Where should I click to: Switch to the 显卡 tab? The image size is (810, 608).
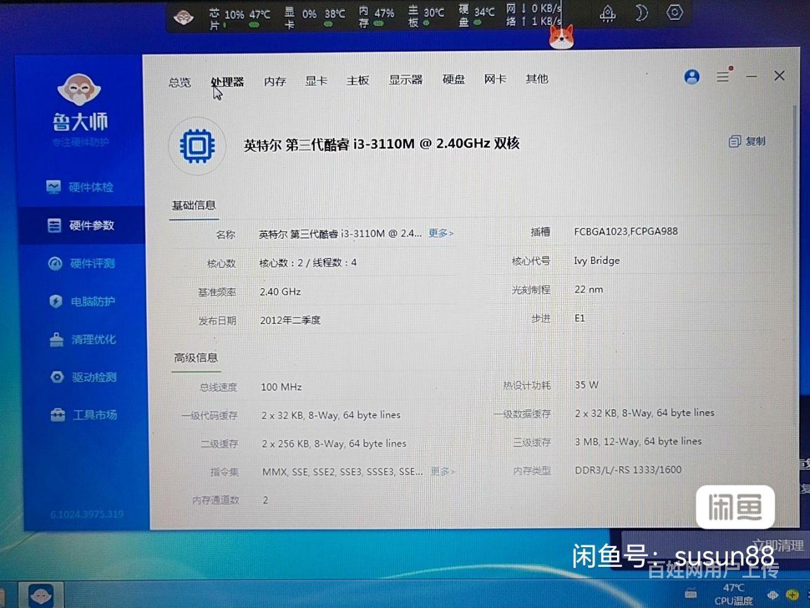tap(316, 80)
